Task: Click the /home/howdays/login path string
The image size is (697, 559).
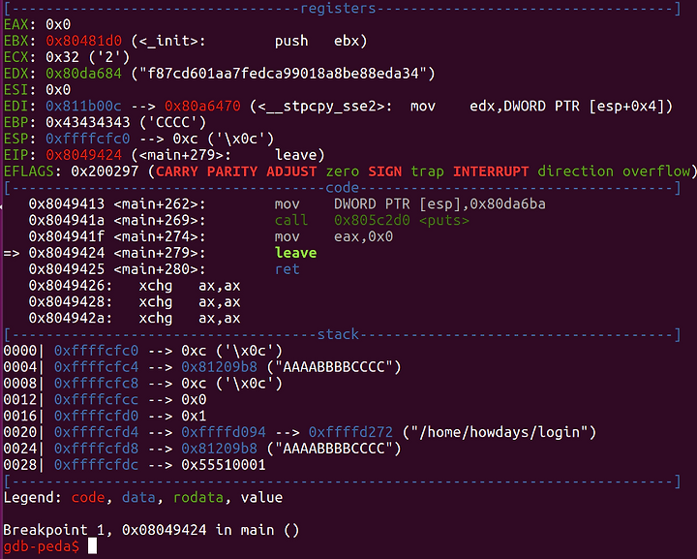Action: [x=503, y=432]
